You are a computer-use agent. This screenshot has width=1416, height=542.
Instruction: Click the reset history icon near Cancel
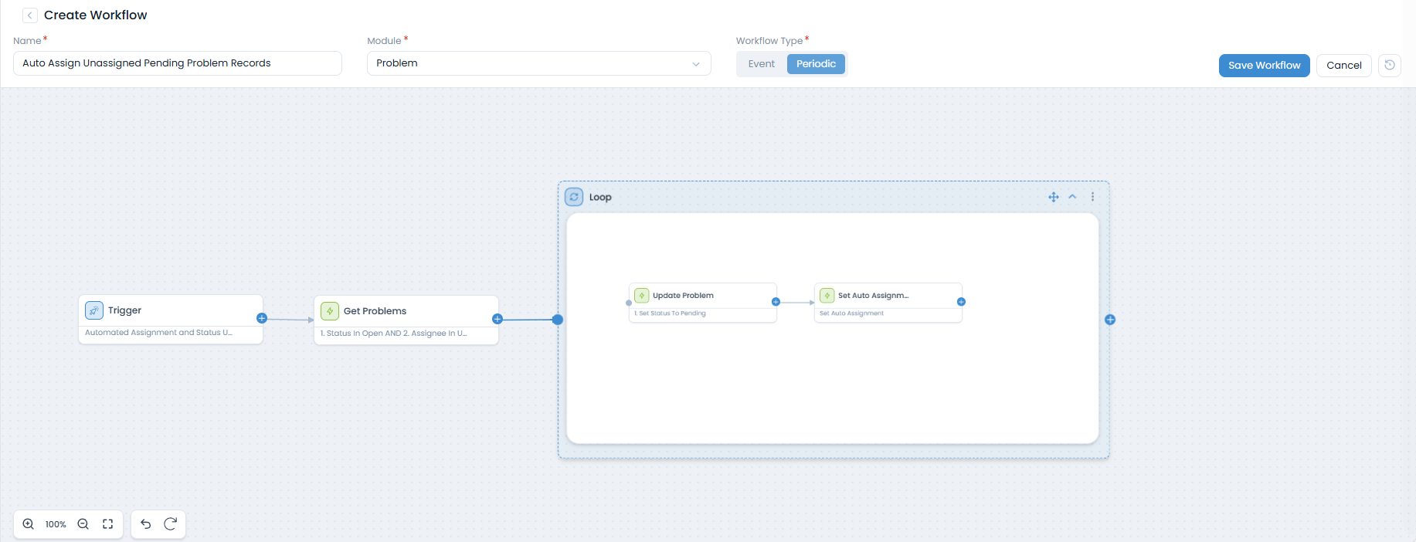pos(1389,65)
